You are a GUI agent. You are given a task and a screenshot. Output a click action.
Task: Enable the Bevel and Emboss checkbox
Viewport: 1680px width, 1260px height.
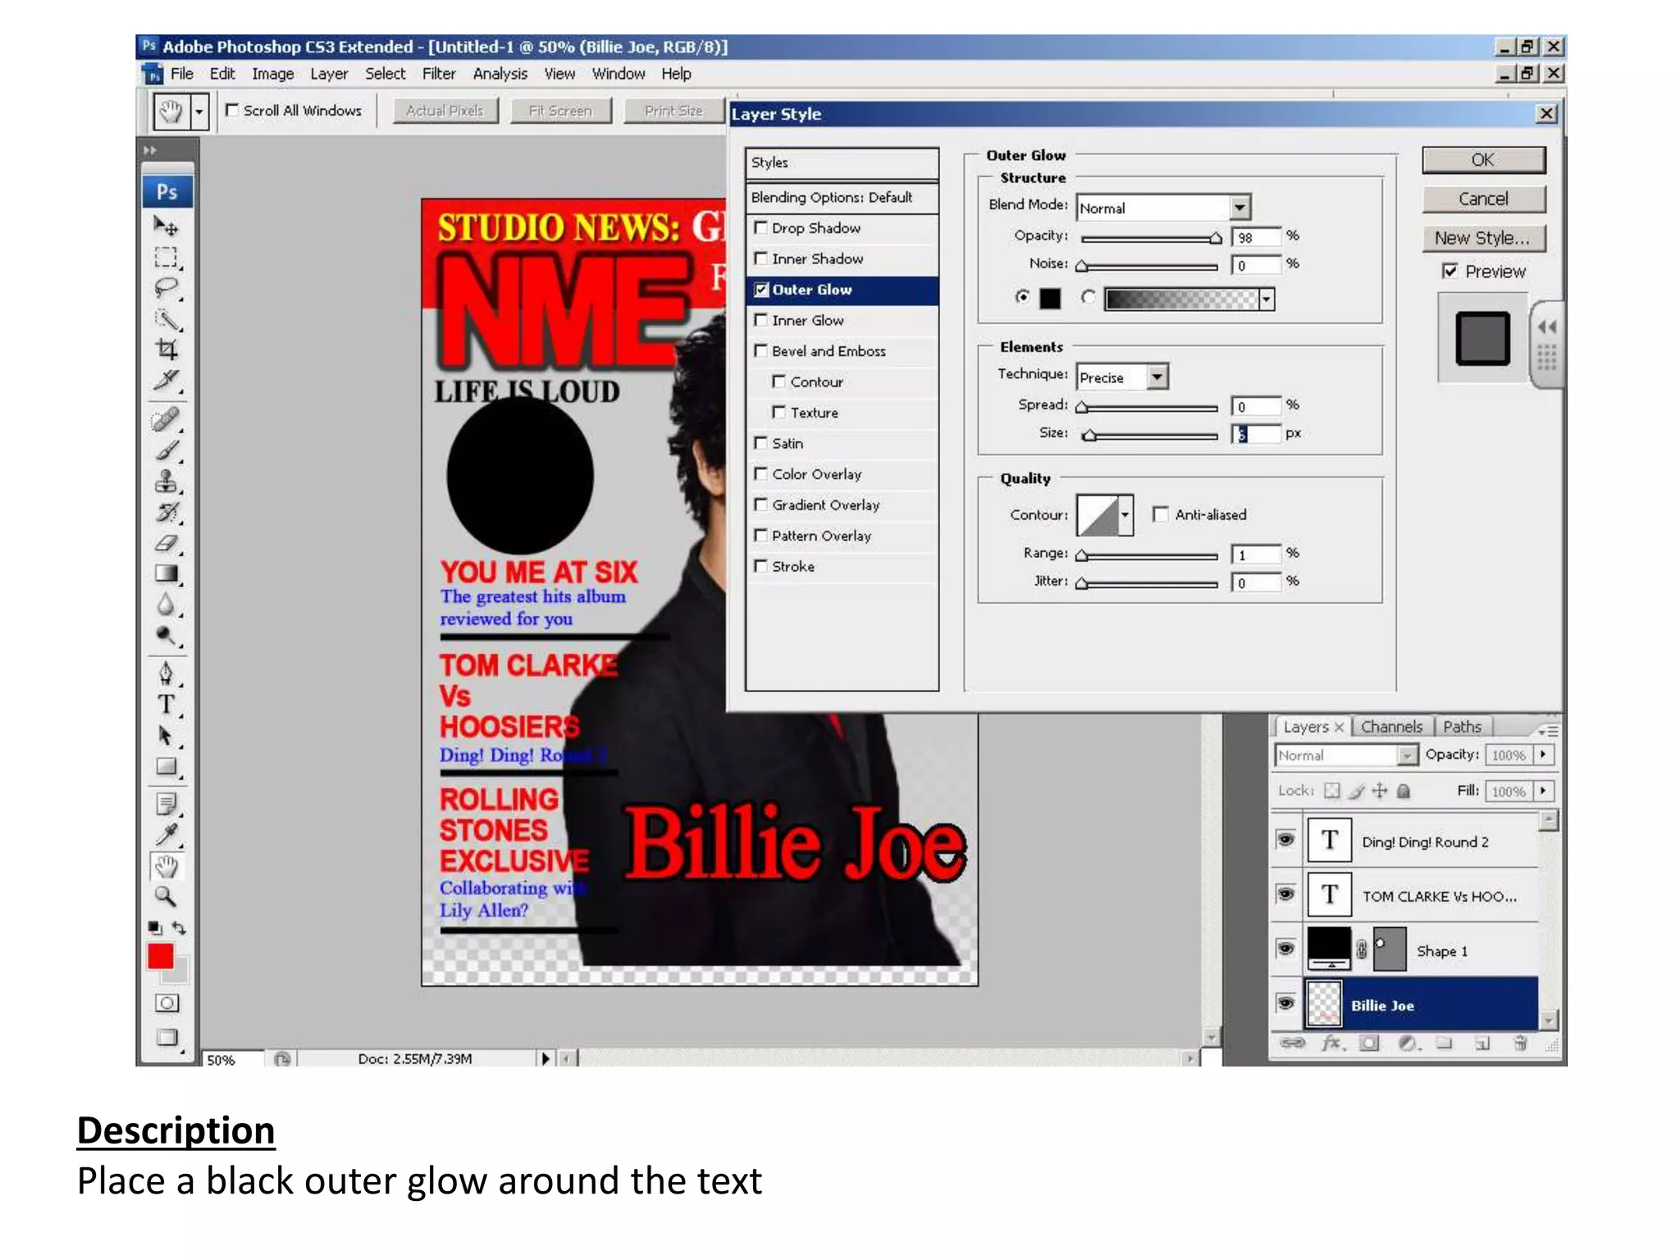(760, 350)
